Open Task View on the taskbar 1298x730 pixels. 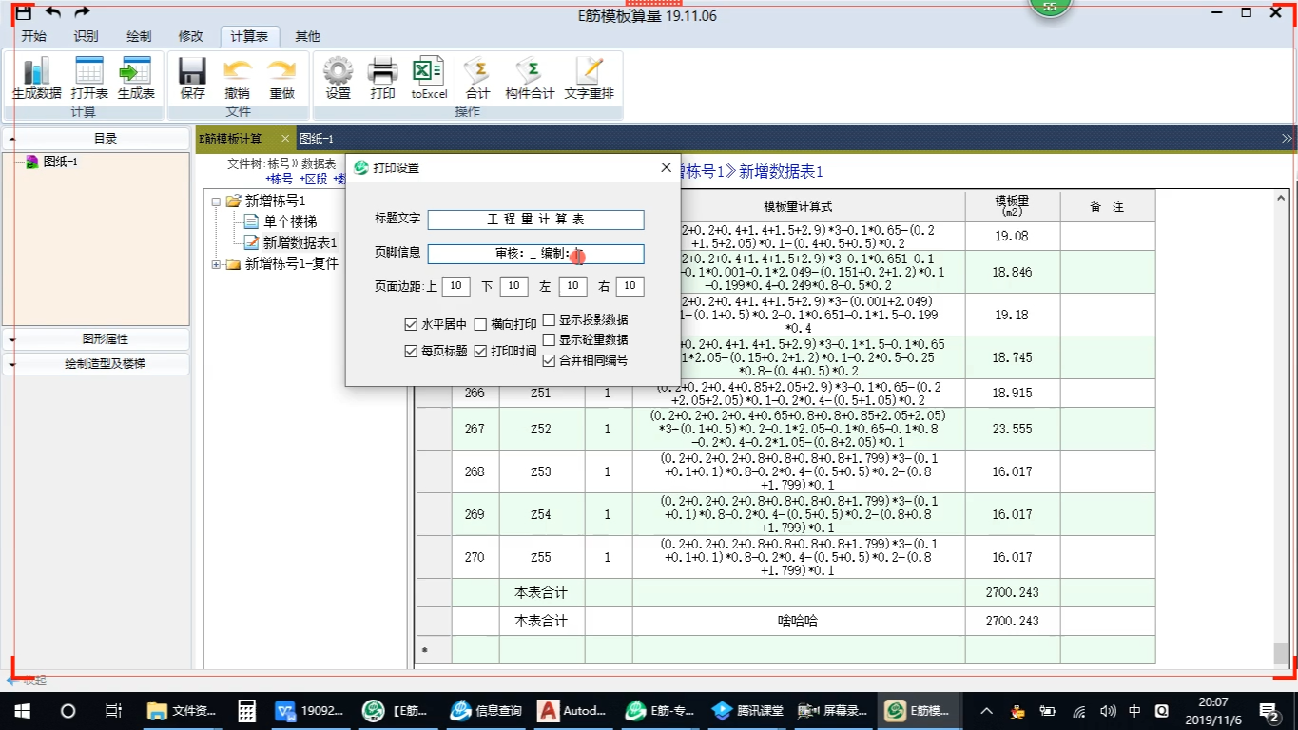click(x=113, y=711)
